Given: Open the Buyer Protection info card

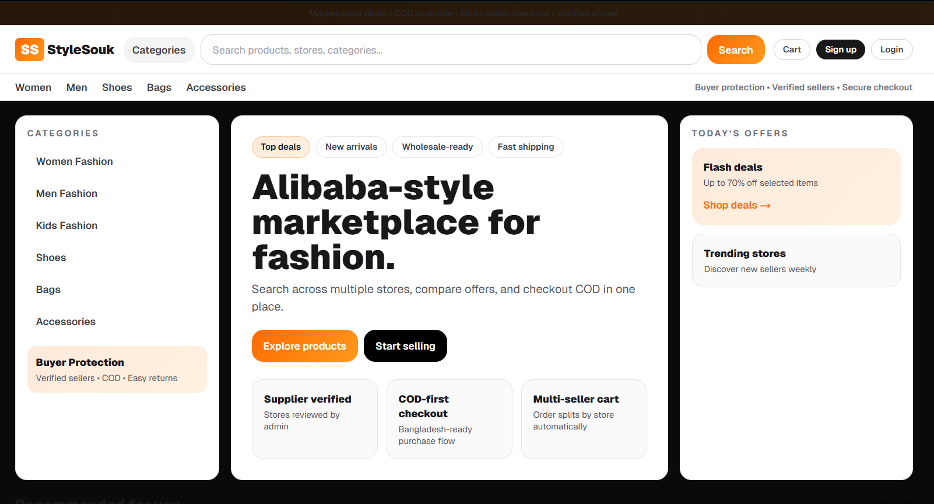Looking at the screenshot, I should pyautogui.click(x=117, y=369).
